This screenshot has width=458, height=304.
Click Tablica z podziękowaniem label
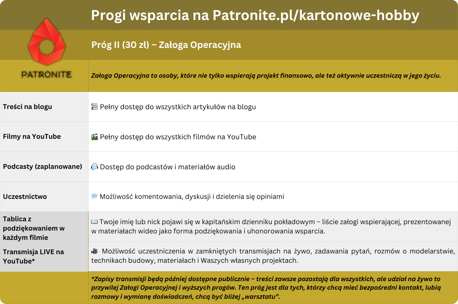(34, 228)
